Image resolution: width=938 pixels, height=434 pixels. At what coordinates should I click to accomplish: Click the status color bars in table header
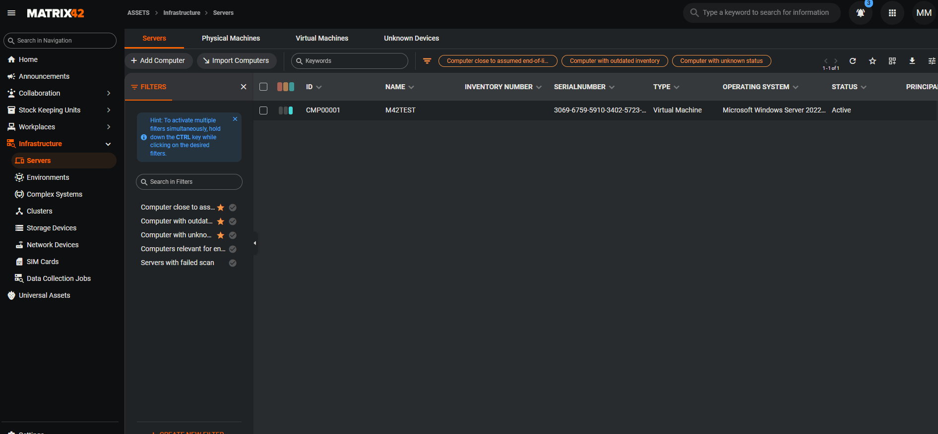286,87
